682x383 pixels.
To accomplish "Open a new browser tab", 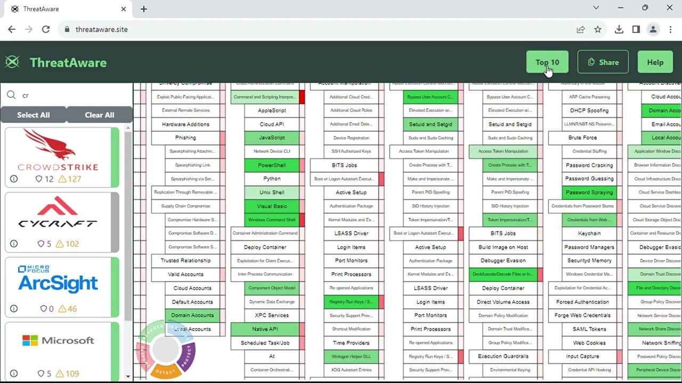I will point(143,9).
